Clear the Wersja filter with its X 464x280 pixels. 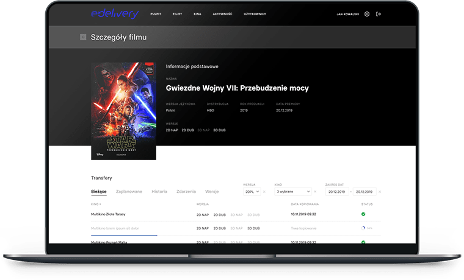click(264, 192)
